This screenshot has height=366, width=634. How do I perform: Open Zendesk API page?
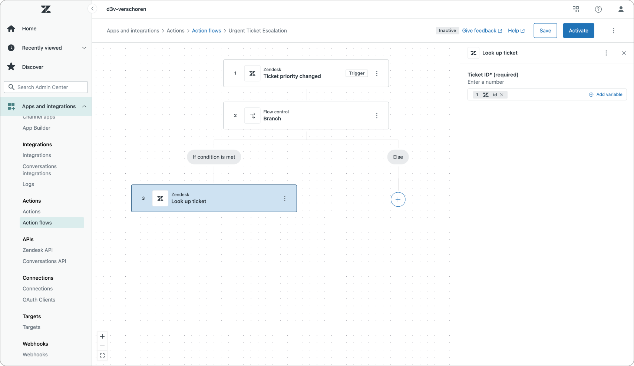coord(38,250)
